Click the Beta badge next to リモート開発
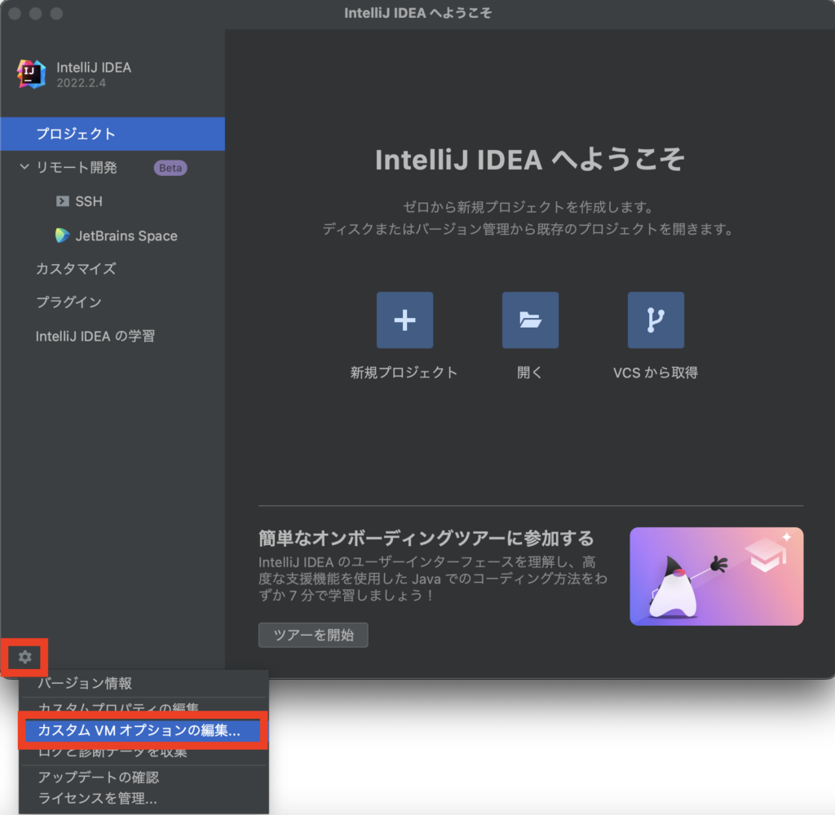Screen dimensions: 835x815 coord(170,168)
